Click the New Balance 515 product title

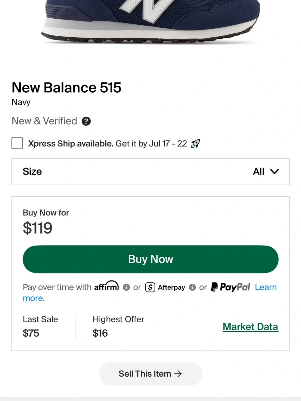[67, 88]
